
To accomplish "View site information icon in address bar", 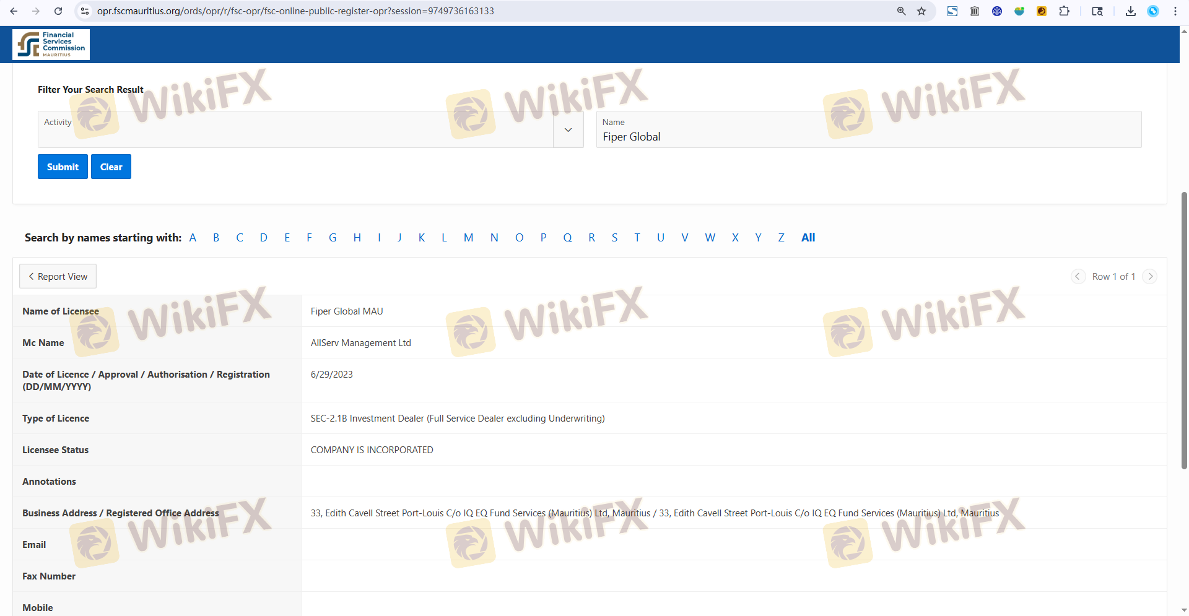I will (x=85, y=11).
